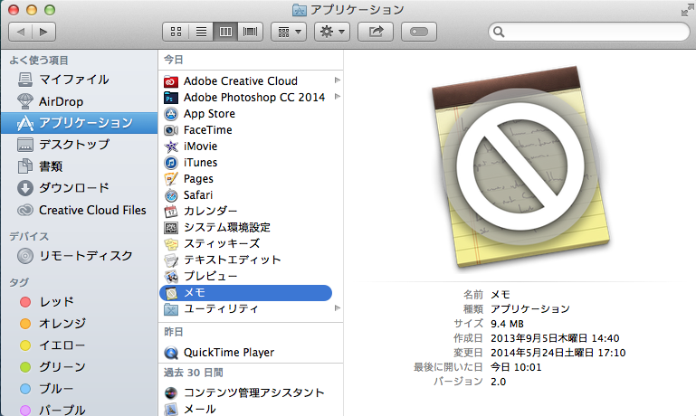Go forward with the right arrow button
Screen dimensions: 696x416
(x=43, y=32)
